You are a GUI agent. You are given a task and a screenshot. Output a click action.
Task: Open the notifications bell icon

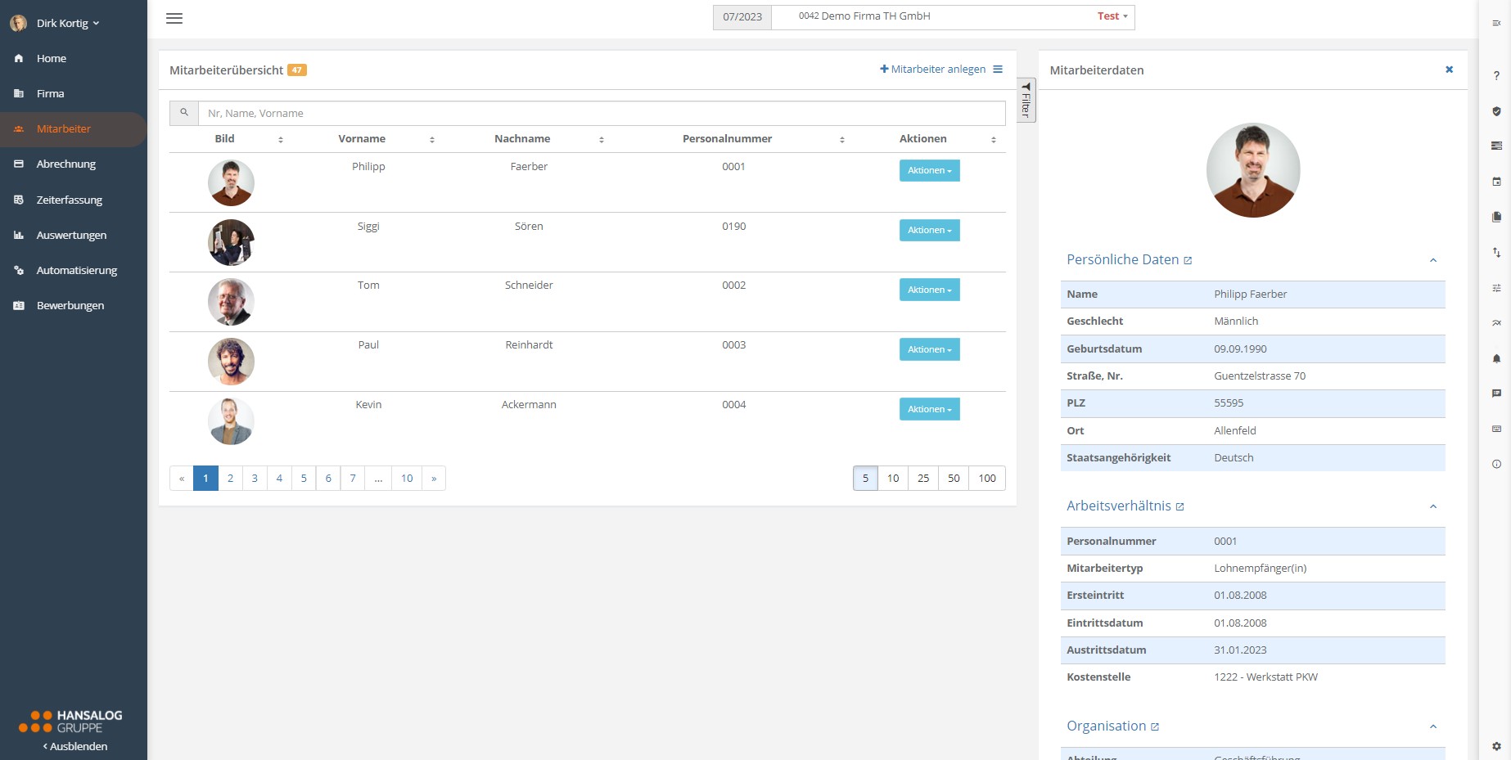click(x=1497, y=358)
